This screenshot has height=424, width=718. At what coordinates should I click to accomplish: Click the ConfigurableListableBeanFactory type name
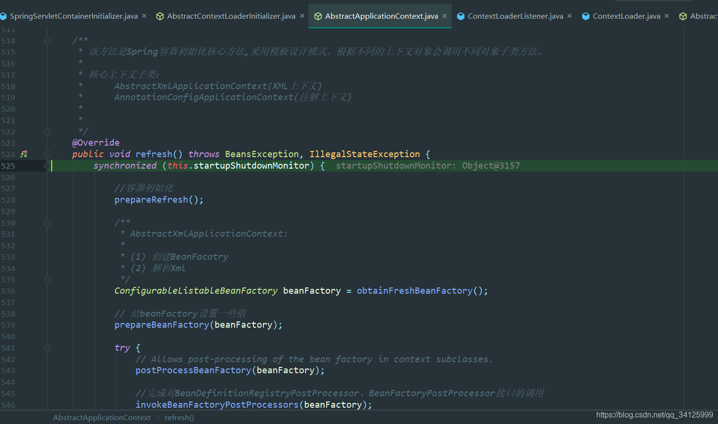(196, 291)
